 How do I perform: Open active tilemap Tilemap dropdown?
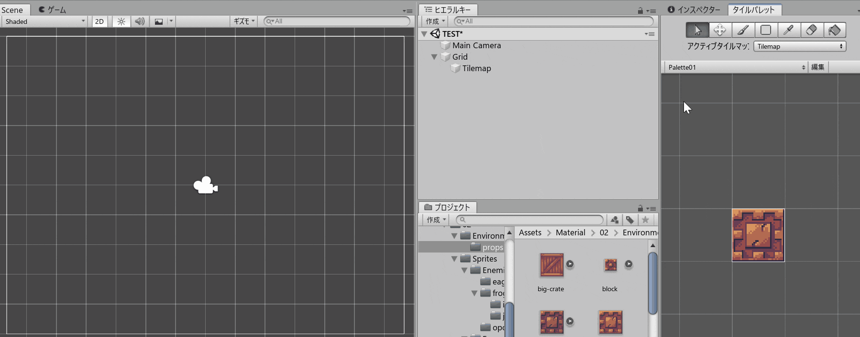[x=800, y=46]
